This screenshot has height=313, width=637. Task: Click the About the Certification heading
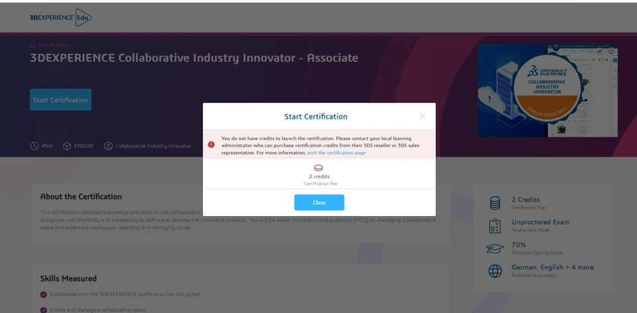(x=81, y=196)
